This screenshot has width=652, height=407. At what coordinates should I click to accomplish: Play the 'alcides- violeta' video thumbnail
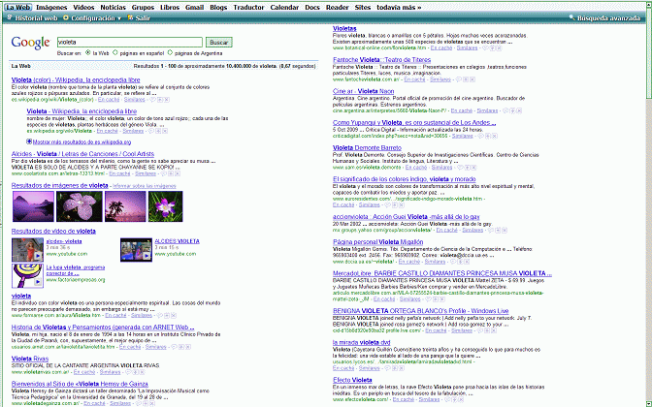pyautogui.click(x=27, y=250)
